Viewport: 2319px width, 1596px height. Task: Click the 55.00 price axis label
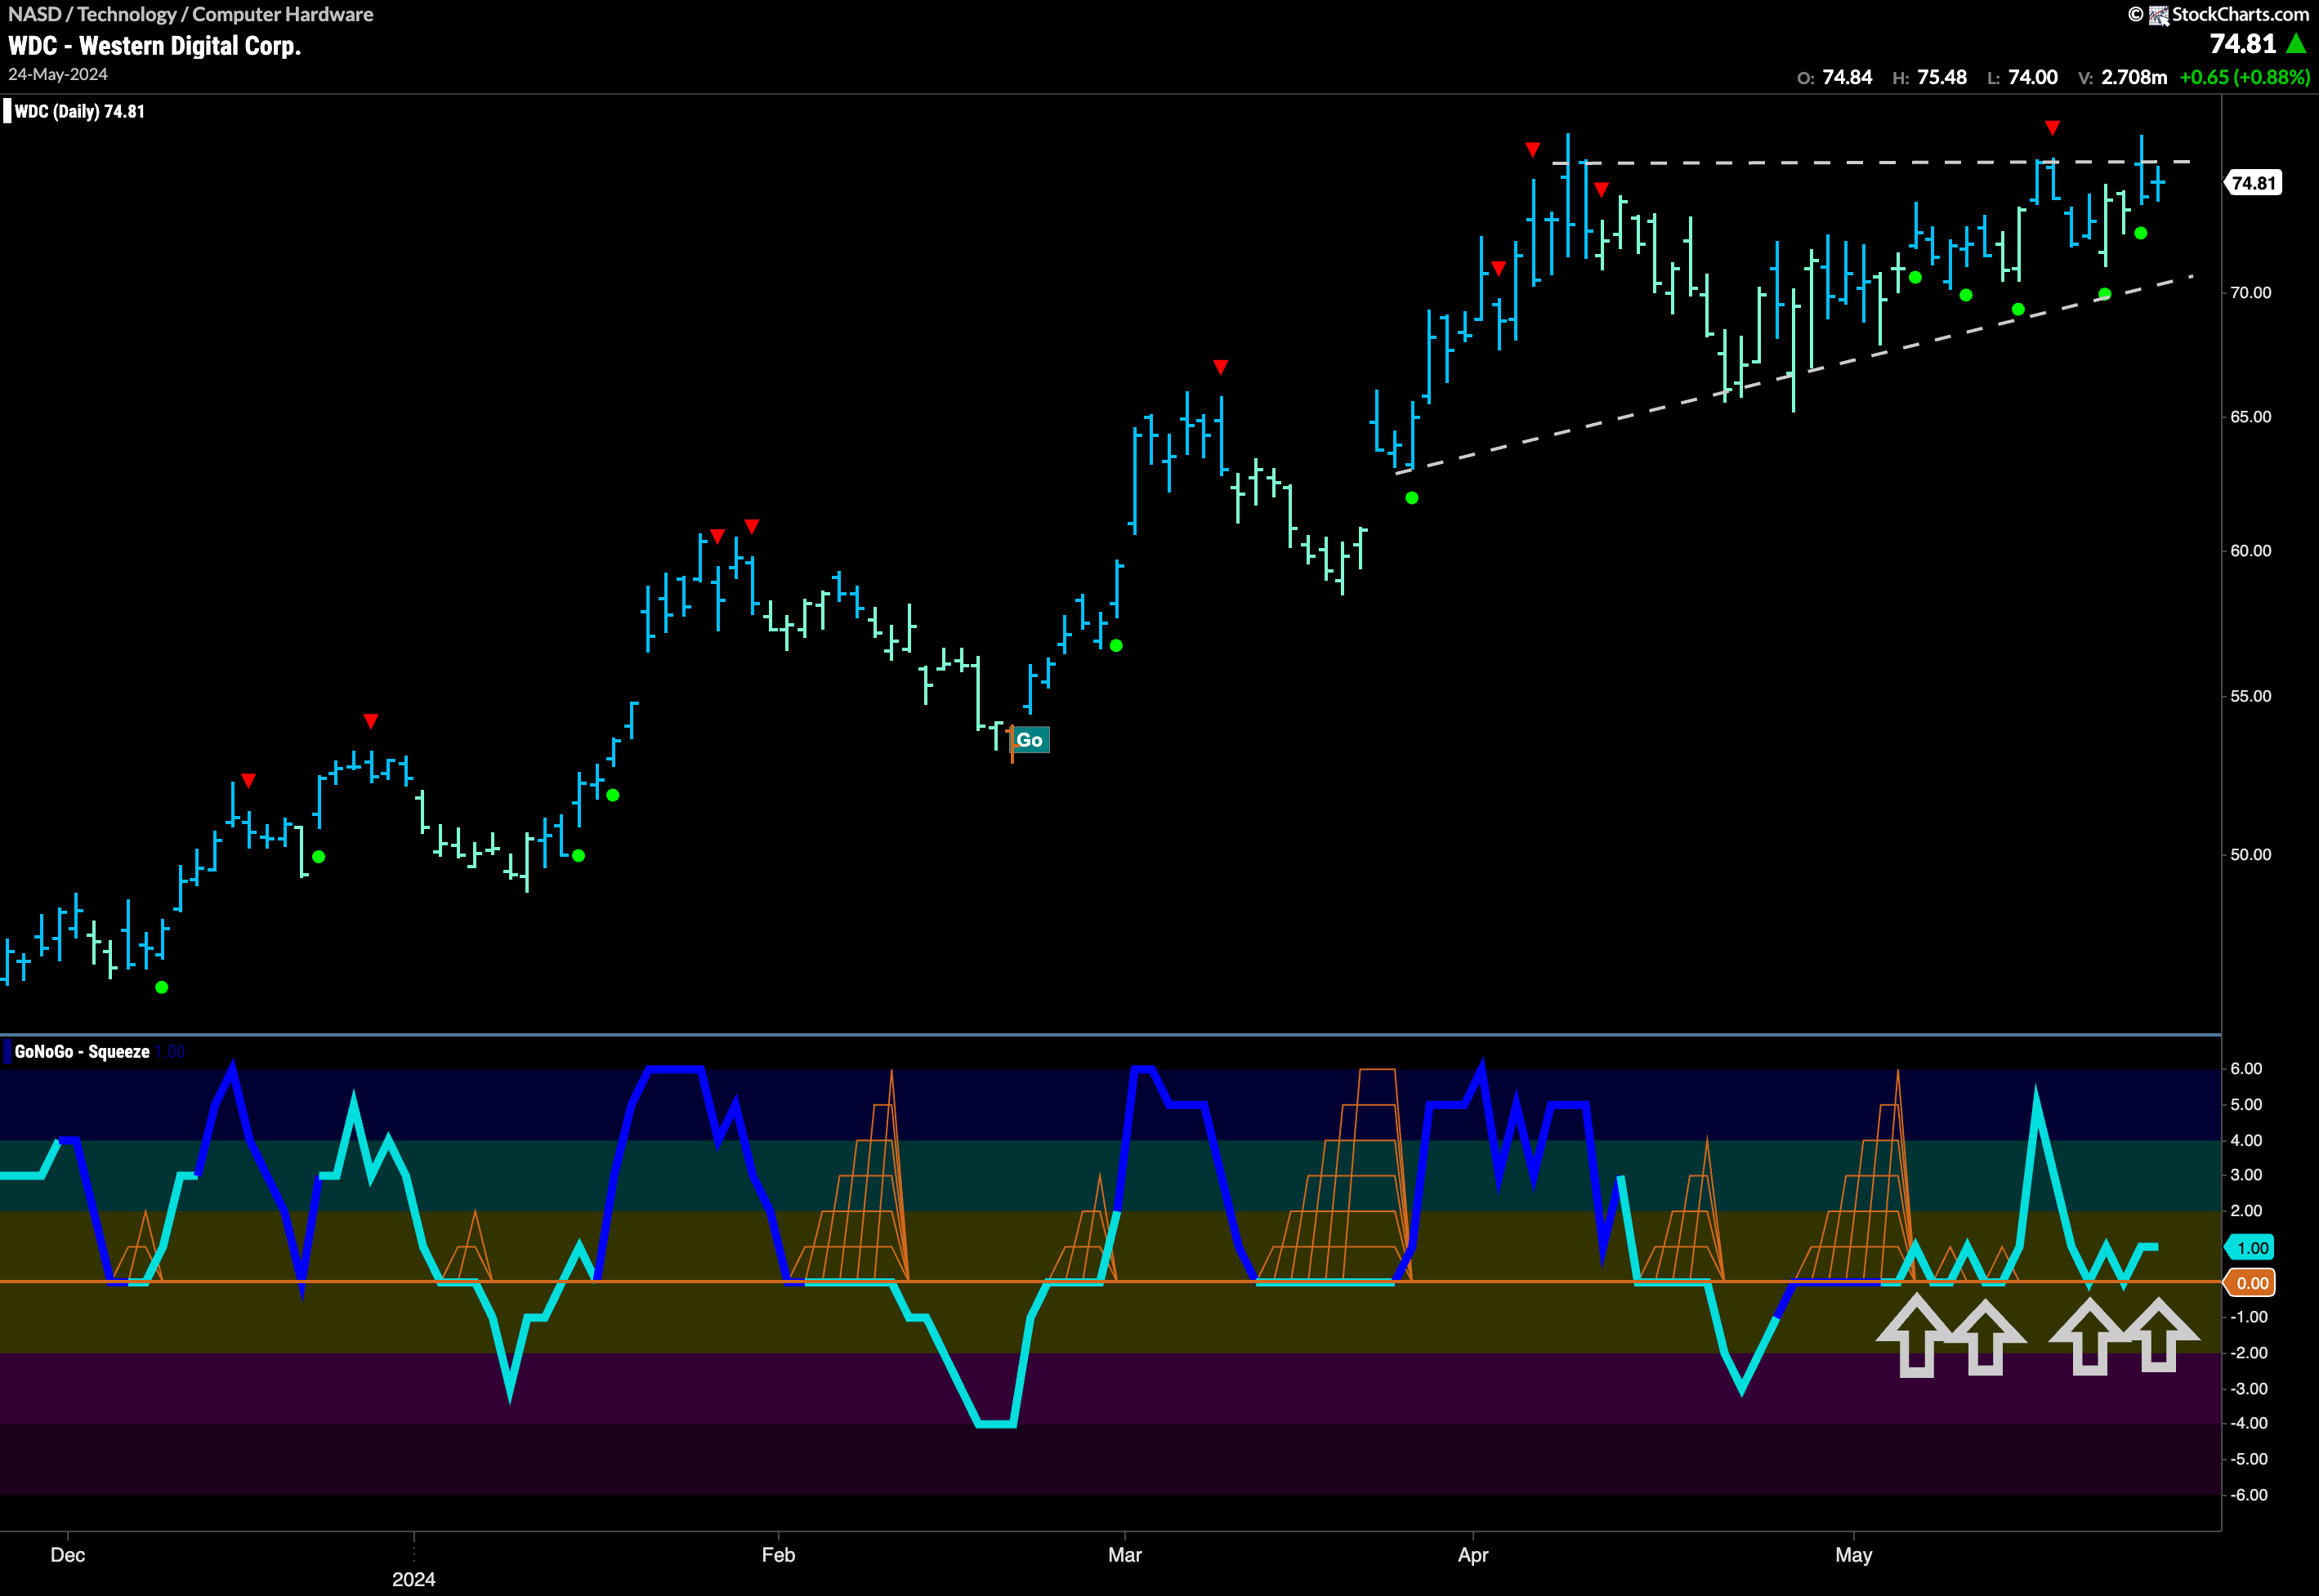pyautogui.click(x=2251, y=696)
